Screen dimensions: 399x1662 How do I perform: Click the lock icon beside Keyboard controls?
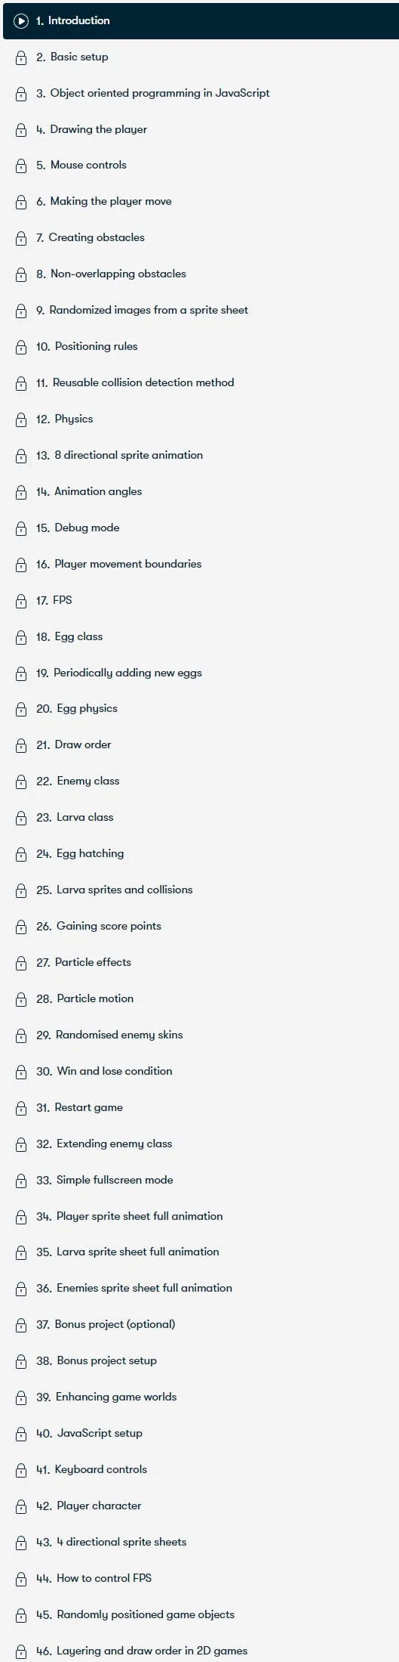pyautogui.click(x=21, y=1470)
